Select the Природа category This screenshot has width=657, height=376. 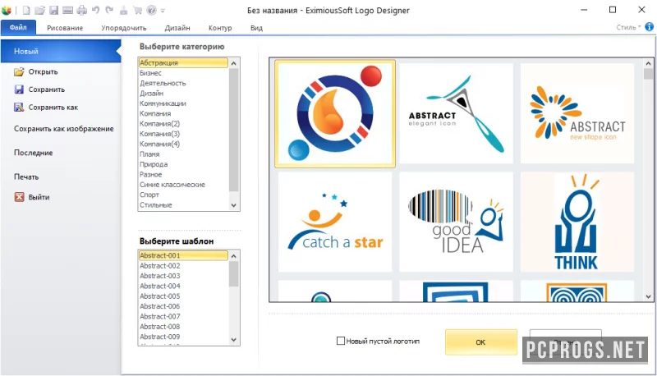click(183, 164)
